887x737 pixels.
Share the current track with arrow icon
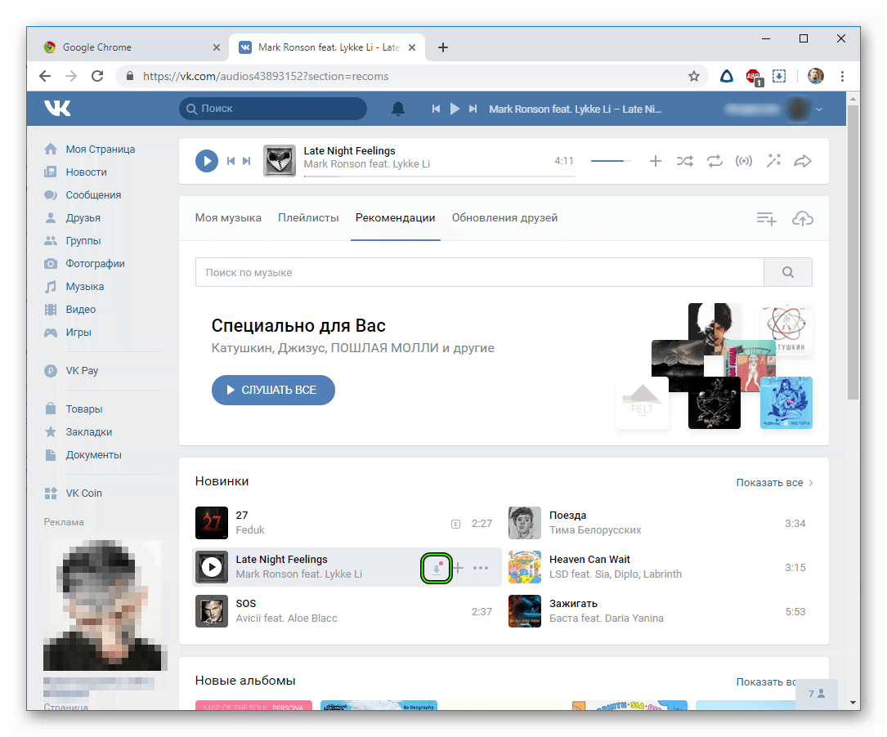(x=803, y=161)
